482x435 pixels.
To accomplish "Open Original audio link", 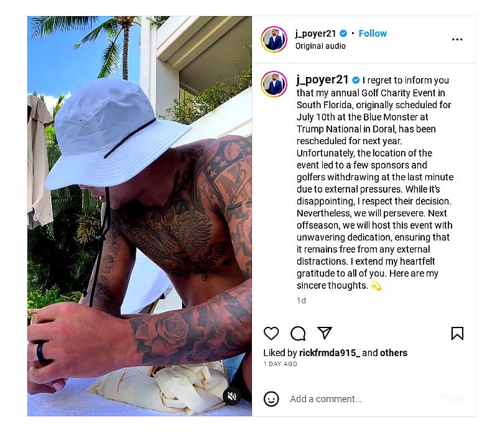I will point(320,46).
